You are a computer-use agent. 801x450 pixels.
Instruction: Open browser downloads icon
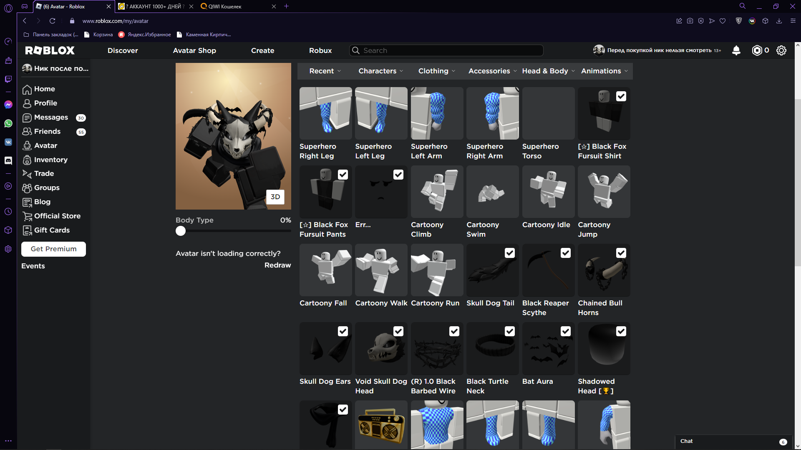(779, 21)
